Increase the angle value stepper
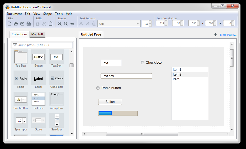246x149 pixels. [233, 22]
